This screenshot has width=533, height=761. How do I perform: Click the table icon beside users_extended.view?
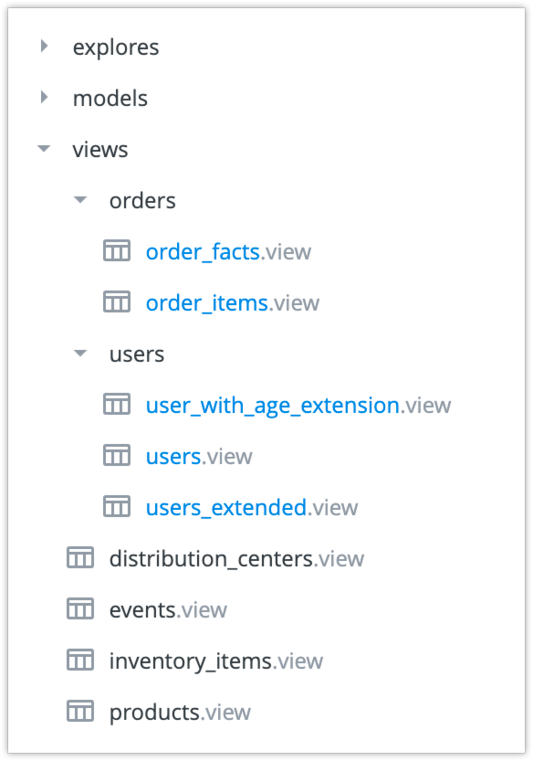click(x=117, y=506)
